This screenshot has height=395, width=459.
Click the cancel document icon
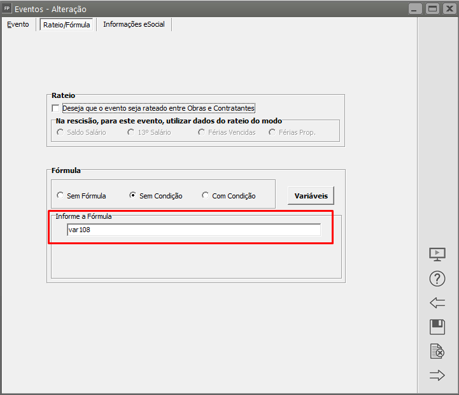coord(437,351)
